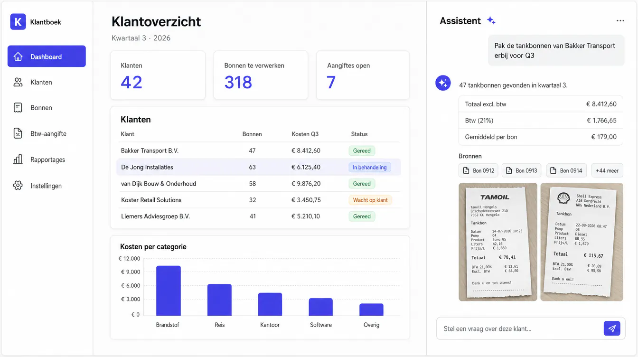Expand the +44 meer sources chip
The image size is (638, 357).
(607, 170)
